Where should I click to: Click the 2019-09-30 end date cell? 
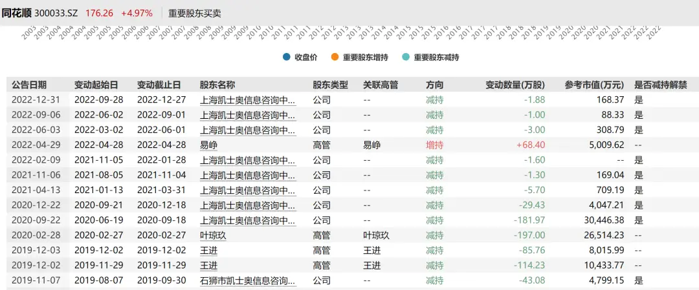(161, 281)
